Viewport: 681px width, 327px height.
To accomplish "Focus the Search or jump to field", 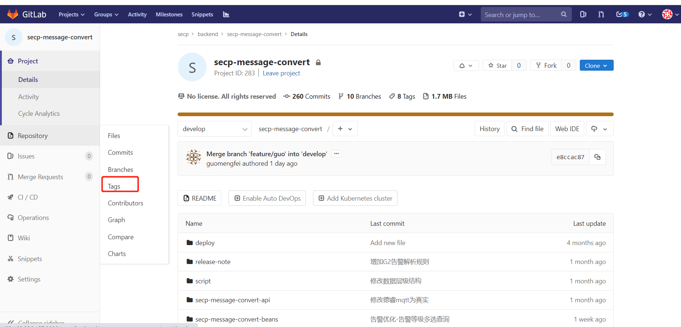I will click(x=526, y=14).
